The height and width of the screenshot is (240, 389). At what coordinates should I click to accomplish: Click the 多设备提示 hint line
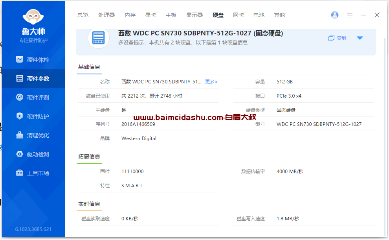[x=183, y=43]
